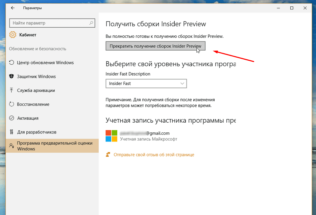The height and width of the screenshot is (215, 316).
Task: Click Прекратить получение сборок Insider Preview button
Action: 155,46
